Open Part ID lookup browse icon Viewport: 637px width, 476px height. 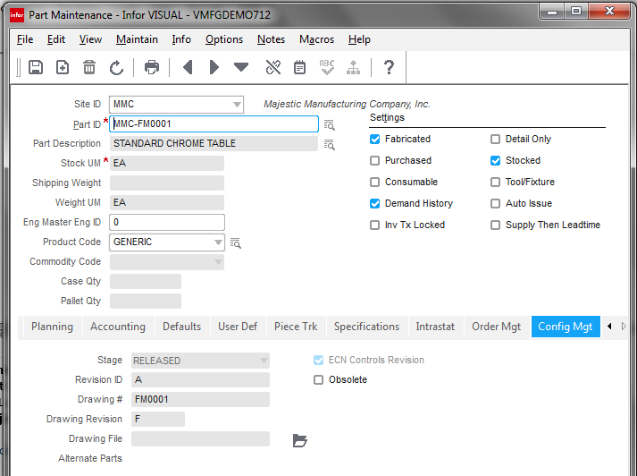click(330, 125)
